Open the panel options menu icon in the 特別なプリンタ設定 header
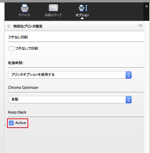 pyautogui.click(x=140, y=25)
